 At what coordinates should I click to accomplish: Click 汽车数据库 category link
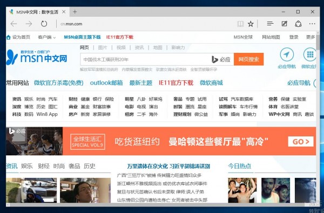pos(242,99)
